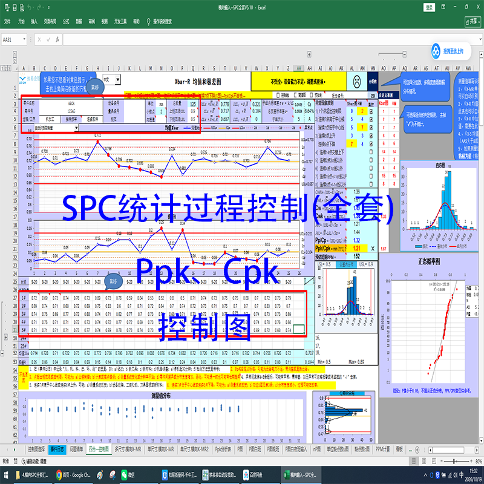The image size is (484, 484).
Task: Uncheck rule 2 seven points above centerline checkbox
Action: click(x=371, y=119)
